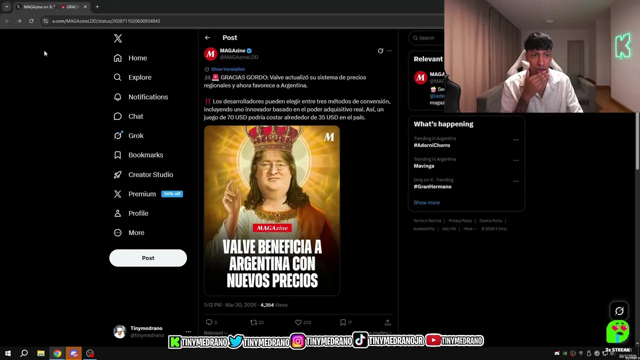Open Cookie Policy link
640x360 pixels.
tap(491, 220)
